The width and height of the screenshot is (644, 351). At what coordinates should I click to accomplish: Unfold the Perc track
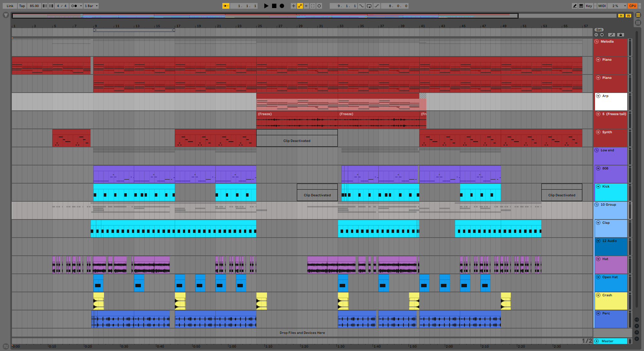(598, 313)
